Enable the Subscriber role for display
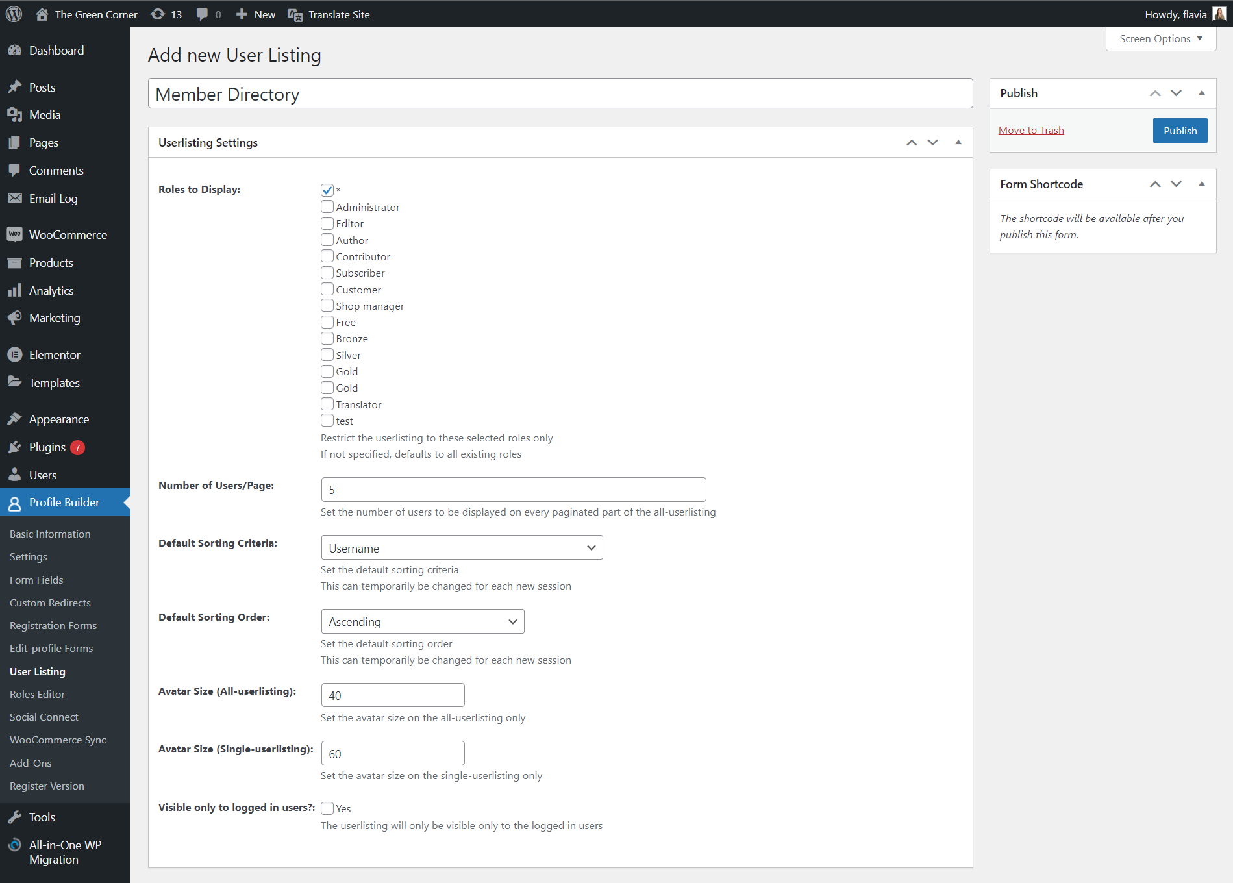1233x883 pixels. pyautogui.click(x=327, y=272)
